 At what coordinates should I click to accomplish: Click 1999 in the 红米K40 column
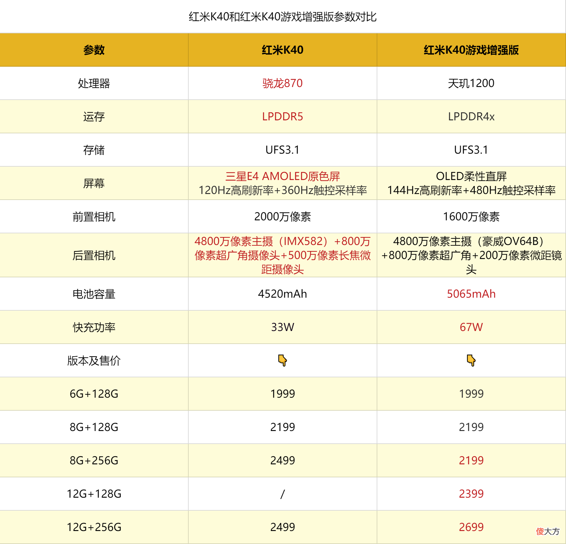coord(282,394)
